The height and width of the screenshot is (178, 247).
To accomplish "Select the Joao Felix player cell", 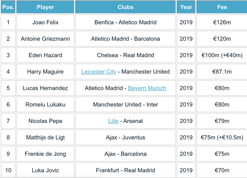I will (x=45, y=22).
